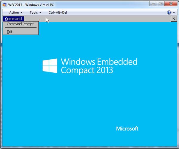Click the blue Help question mark icon
The height and width of the screenshot is (149, 179).
click(x=169, y=13)
